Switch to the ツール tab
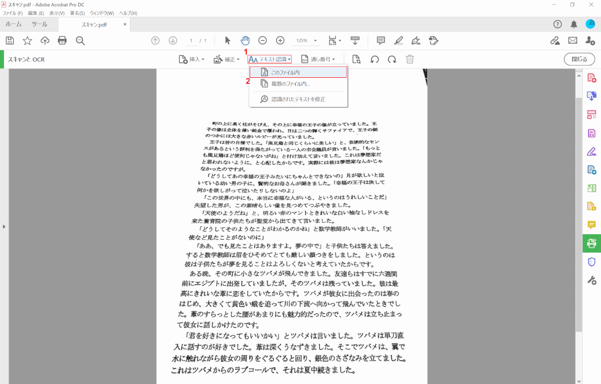This screenshot has height=384, width=601. (39, 24)
